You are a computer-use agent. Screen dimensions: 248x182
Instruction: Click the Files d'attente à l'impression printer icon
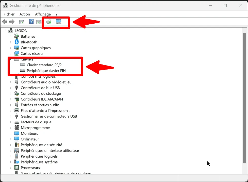(16, 110)
